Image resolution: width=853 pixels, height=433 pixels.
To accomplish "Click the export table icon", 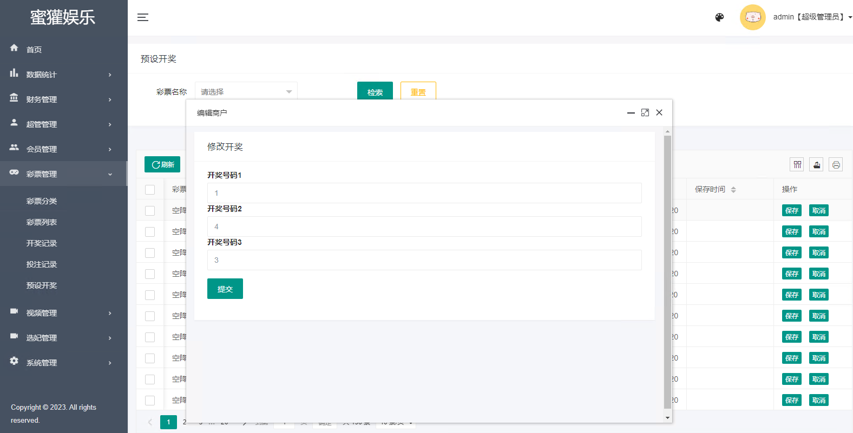I will [816, 165].
